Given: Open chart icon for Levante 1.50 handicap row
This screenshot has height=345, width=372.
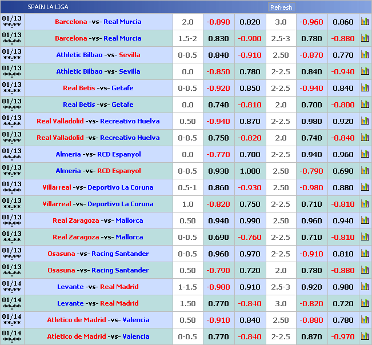Looking at the screenshot, I should [x=365, y=303].
